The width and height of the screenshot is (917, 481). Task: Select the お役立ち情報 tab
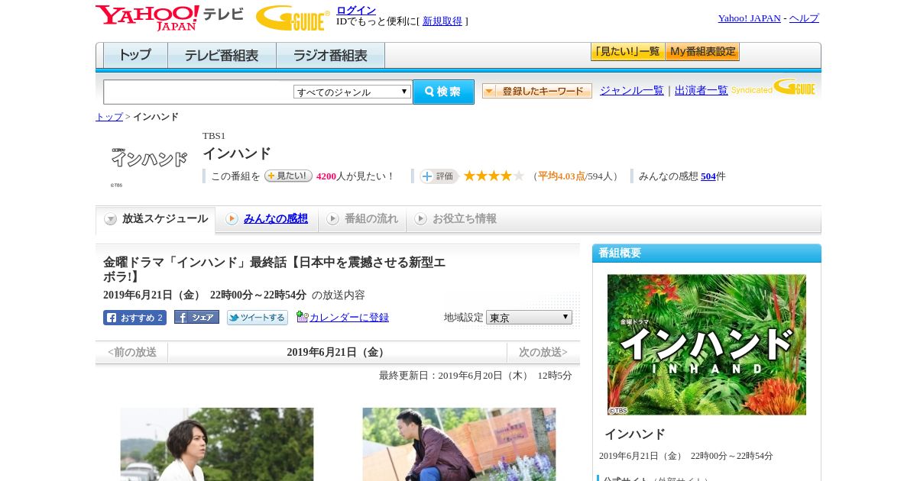(x=455, y=219)
